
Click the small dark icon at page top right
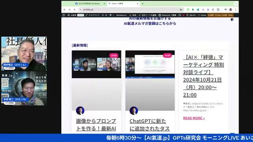[x=232, y=20]
